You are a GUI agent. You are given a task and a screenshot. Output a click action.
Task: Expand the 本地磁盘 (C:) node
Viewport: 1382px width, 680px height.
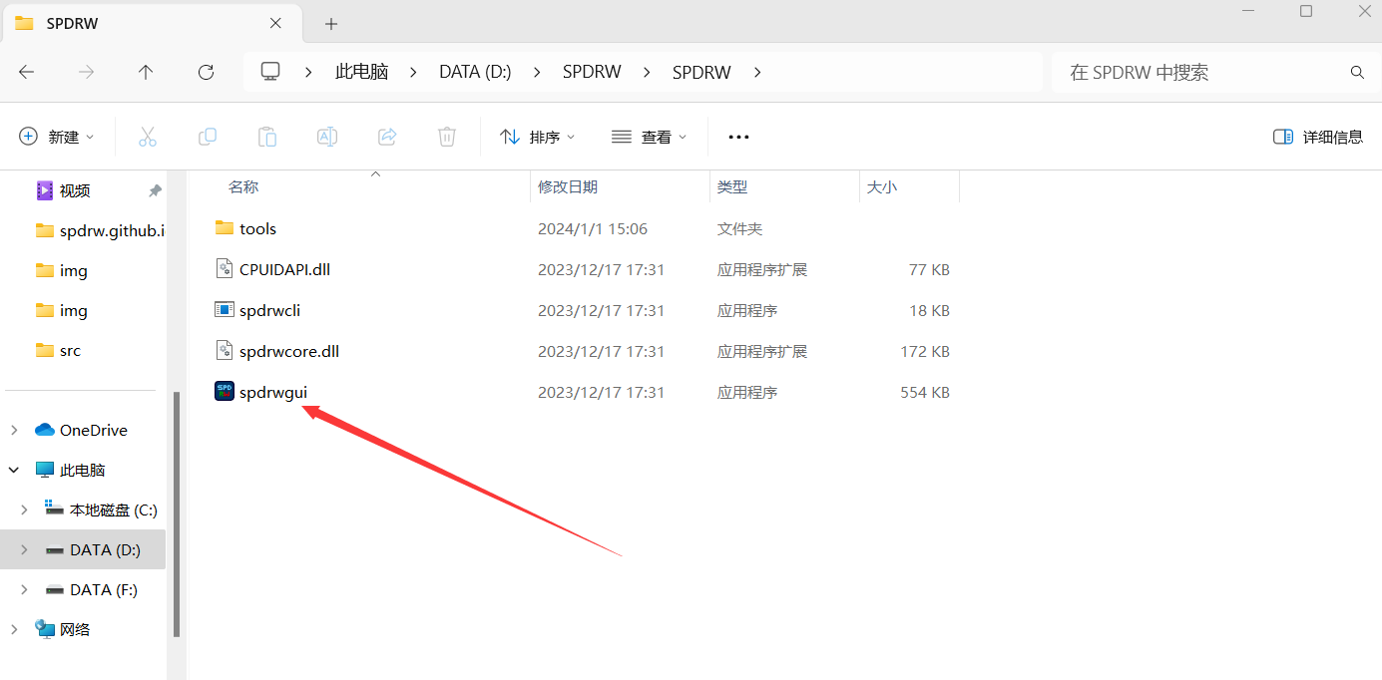point(24,510)
